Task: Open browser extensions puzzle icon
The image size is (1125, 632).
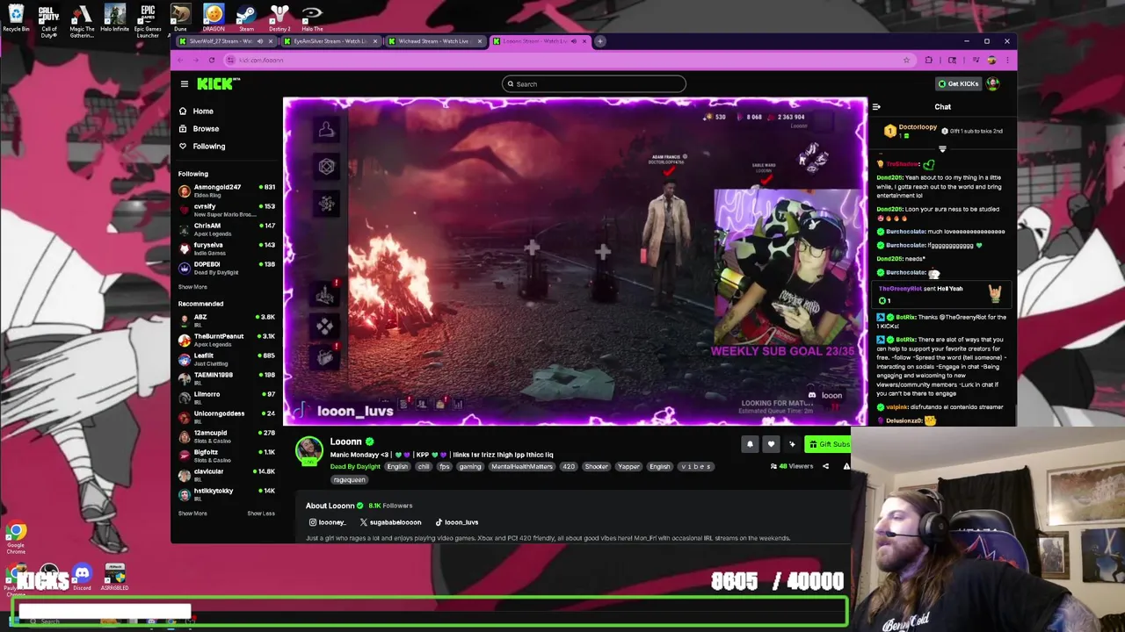Action: click(929, 60)
